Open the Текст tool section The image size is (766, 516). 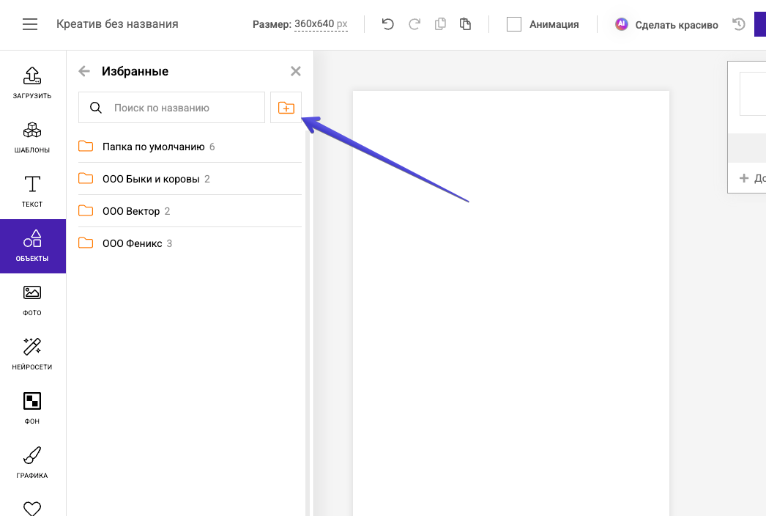32,192
